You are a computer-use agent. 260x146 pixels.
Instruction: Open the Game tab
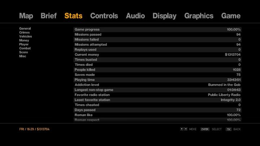coord(231,16)
